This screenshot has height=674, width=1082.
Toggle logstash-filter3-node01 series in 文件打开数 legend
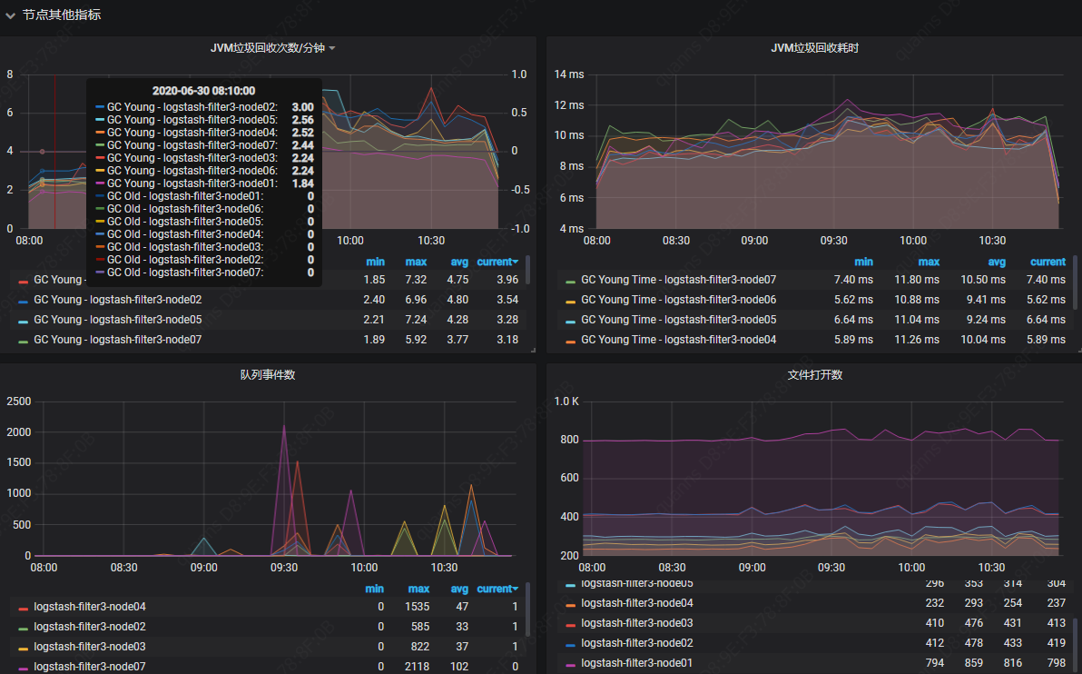coord(637,663)
